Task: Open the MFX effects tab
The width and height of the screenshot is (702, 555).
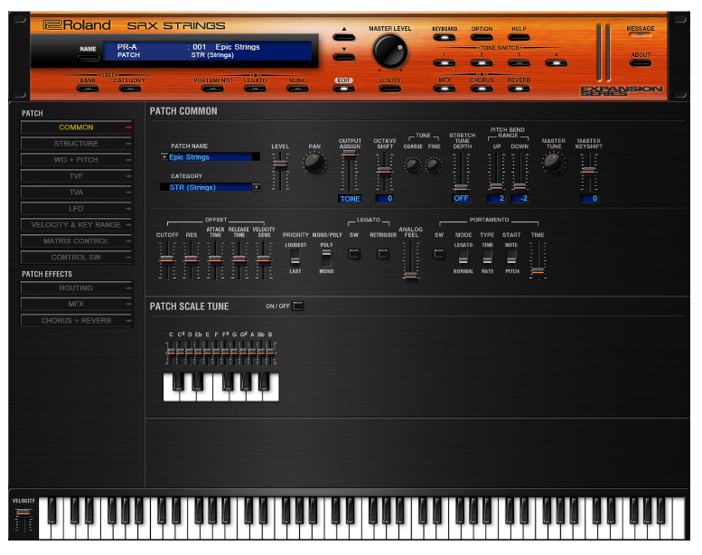Action: (77, 304)
